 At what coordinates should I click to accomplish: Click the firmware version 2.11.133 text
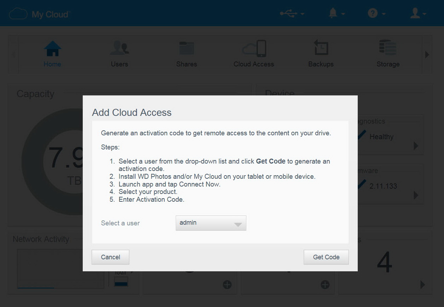coord(383,186)
